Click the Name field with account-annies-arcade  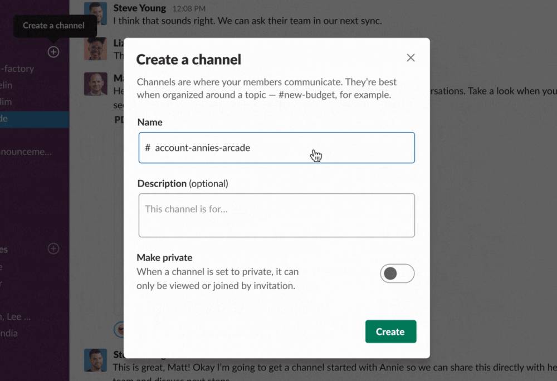click(x=276, y=148)
